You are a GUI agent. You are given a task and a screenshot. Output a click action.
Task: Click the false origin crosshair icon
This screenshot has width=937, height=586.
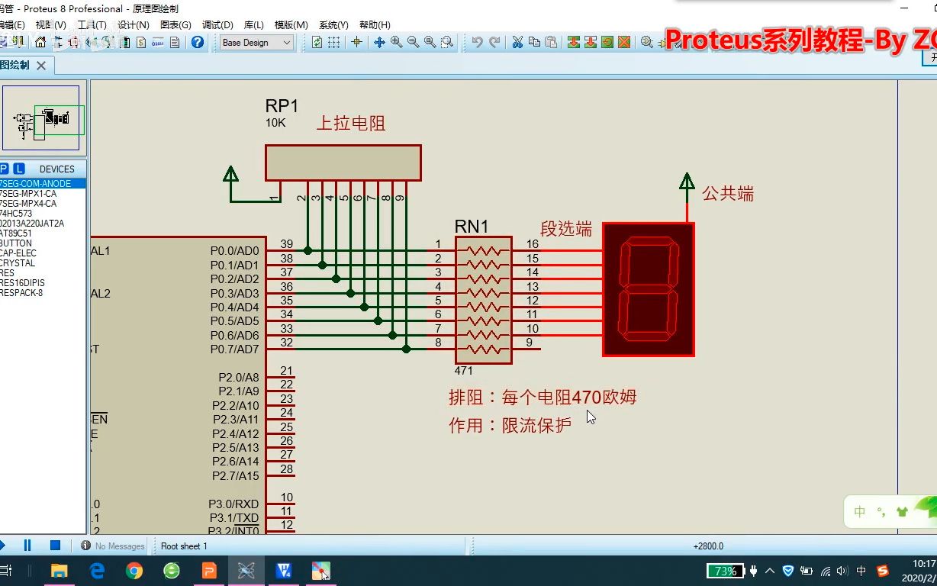pyautogui.click(x=356, y=43)
